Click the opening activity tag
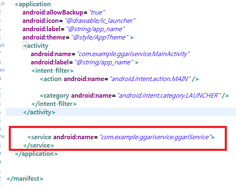Image resolution: width=236 pixels, height=187 pixels. coord(36,46)
